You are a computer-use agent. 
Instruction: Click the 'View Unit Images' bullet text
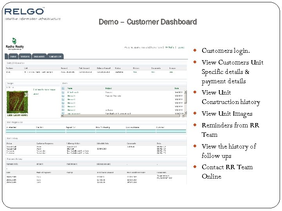[x=227, y=114]
